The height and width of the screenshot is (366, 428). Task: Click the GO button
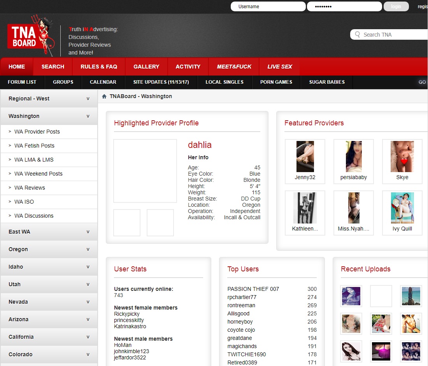click(422, 82)
